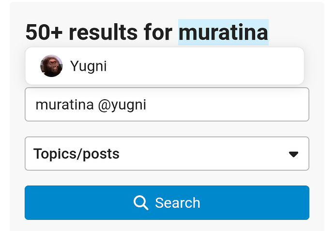Click the highlighted word muratina in heading
Image resolution: width=334 pixels, height=231 pixels.
[x=223, y=32]
